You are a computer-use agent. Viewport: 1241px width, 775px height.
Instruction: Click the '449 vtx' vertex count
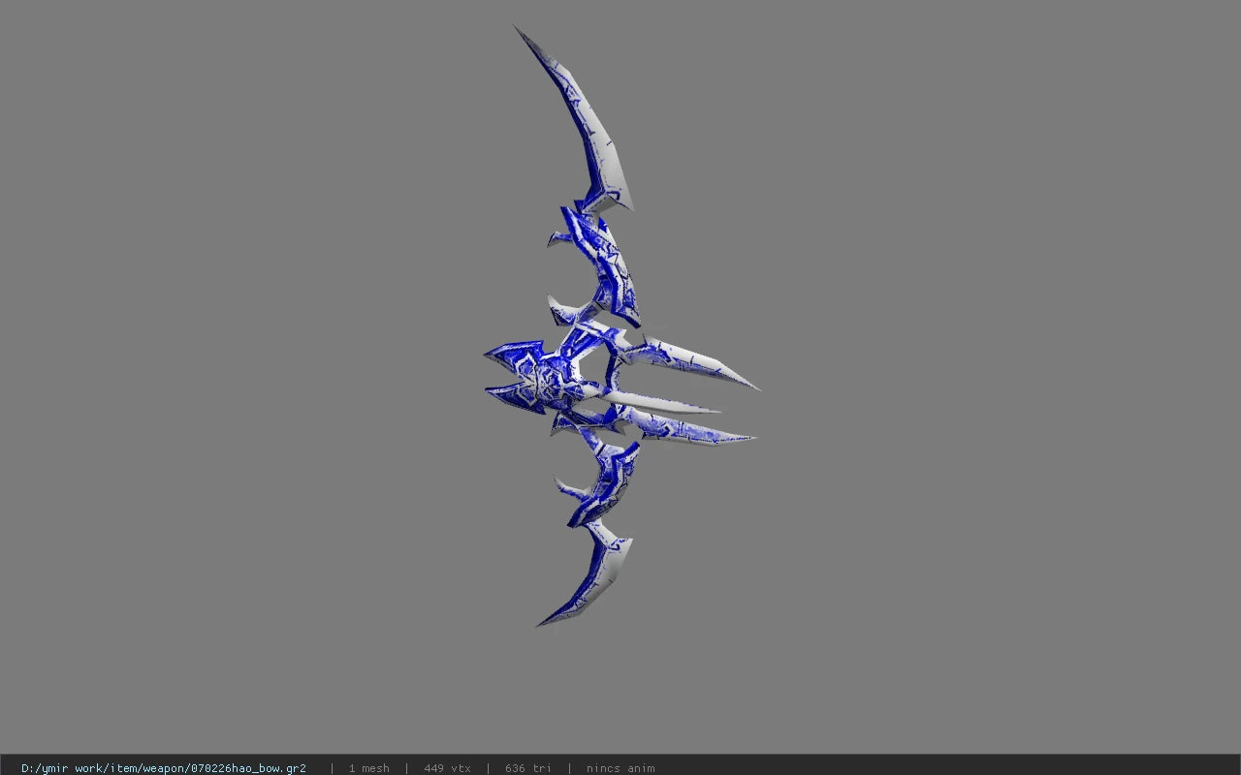pyautogui.click(x=447, y=768)
